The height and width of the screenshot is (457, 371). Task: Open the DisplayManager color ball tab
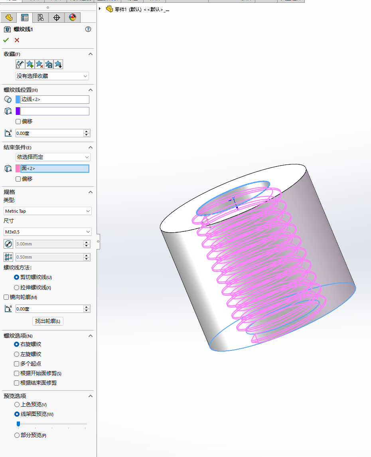pyautogui.click(x=72, y=18)
